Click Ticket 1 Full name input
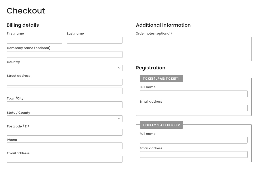 click(194, 94)
